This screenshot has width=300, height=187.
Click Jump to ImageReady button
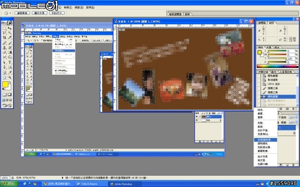click(x=7, y=105)
